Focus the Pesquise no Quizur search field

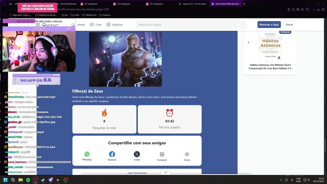[x=191, y=25]
